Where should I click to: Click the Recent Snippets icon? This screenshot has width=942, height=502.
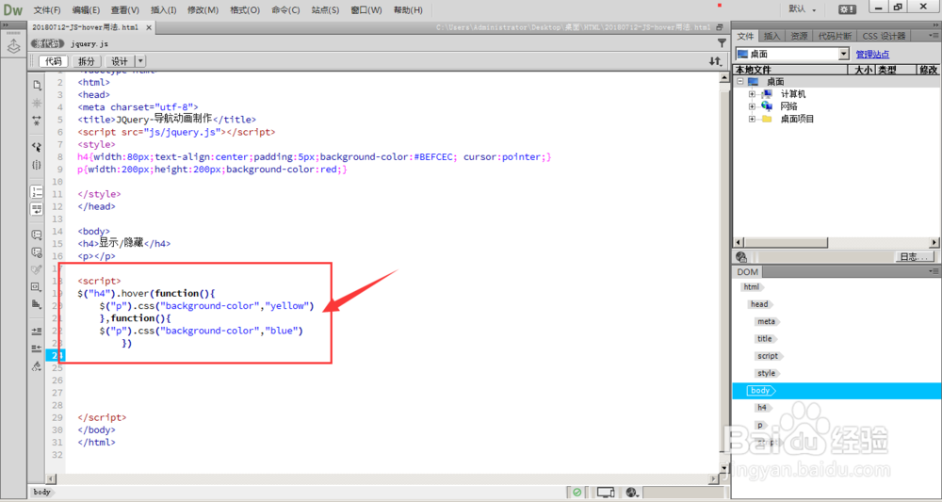pyautogui.click(x=37, y=286)
